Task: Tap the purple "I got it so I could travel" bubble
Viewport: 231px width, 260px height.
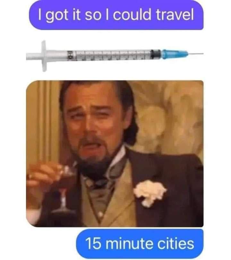Action: pos(116,15)
